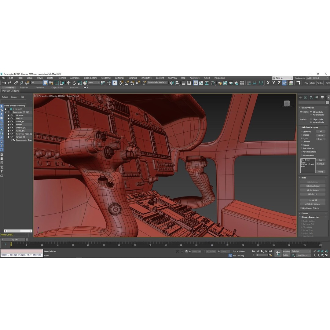This screenshot has height=330, width=330.
Task: Expand the Body EC tree node
Action: click(x=9, y=119)
